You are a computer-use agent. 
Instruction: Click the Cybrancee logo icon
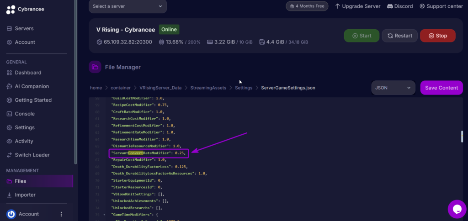(x=11, y=10)
